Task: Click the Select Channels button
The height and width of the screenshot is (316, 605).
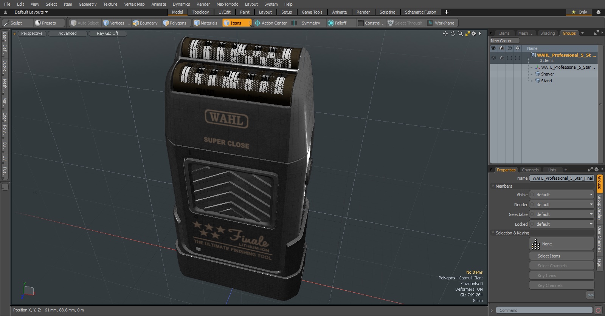Action: (562, 266)
